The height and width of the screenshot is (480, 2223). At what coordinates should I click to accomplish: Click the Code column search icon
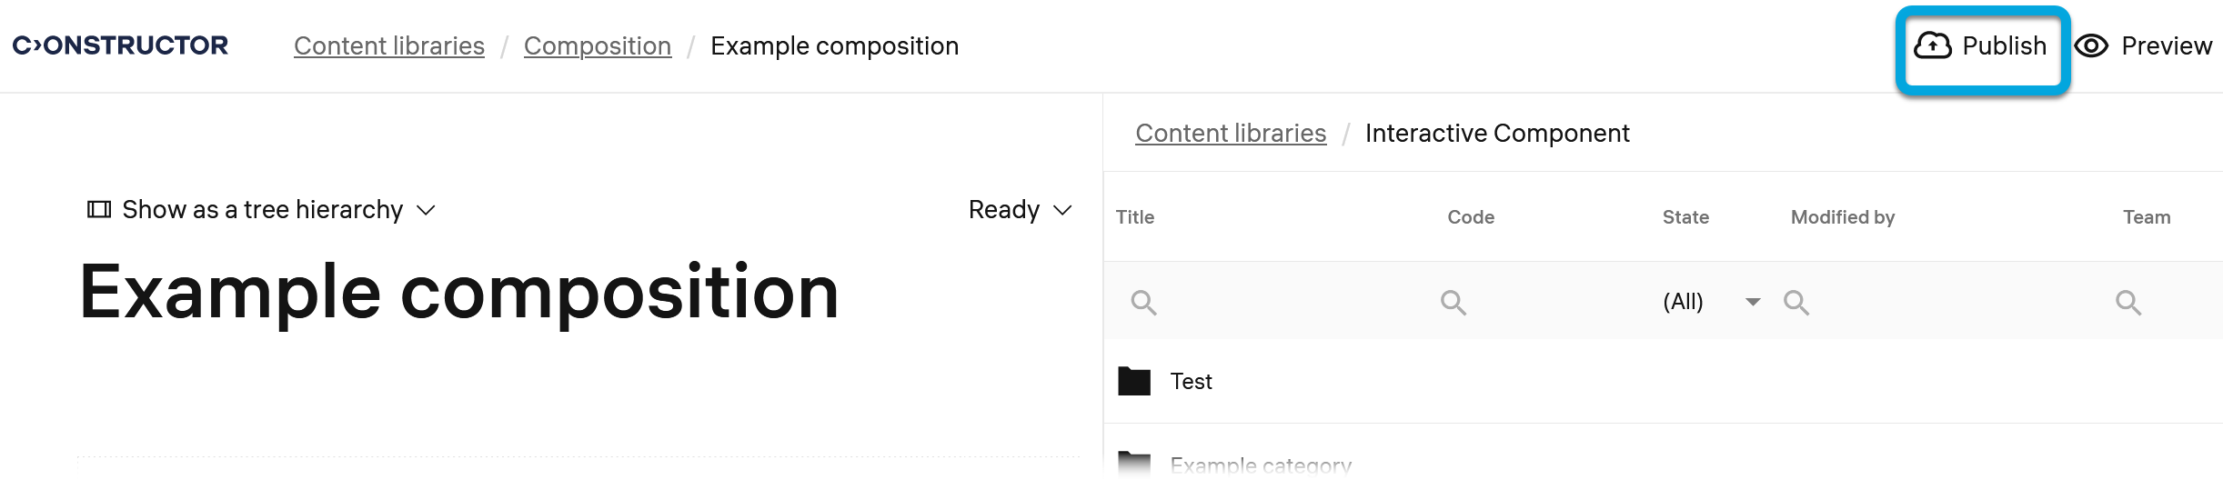(1453, 303)
